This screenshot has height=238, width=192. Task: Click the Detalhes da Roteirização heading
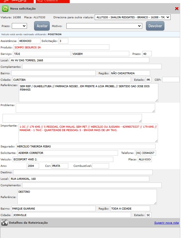click(x=28, y=223)
